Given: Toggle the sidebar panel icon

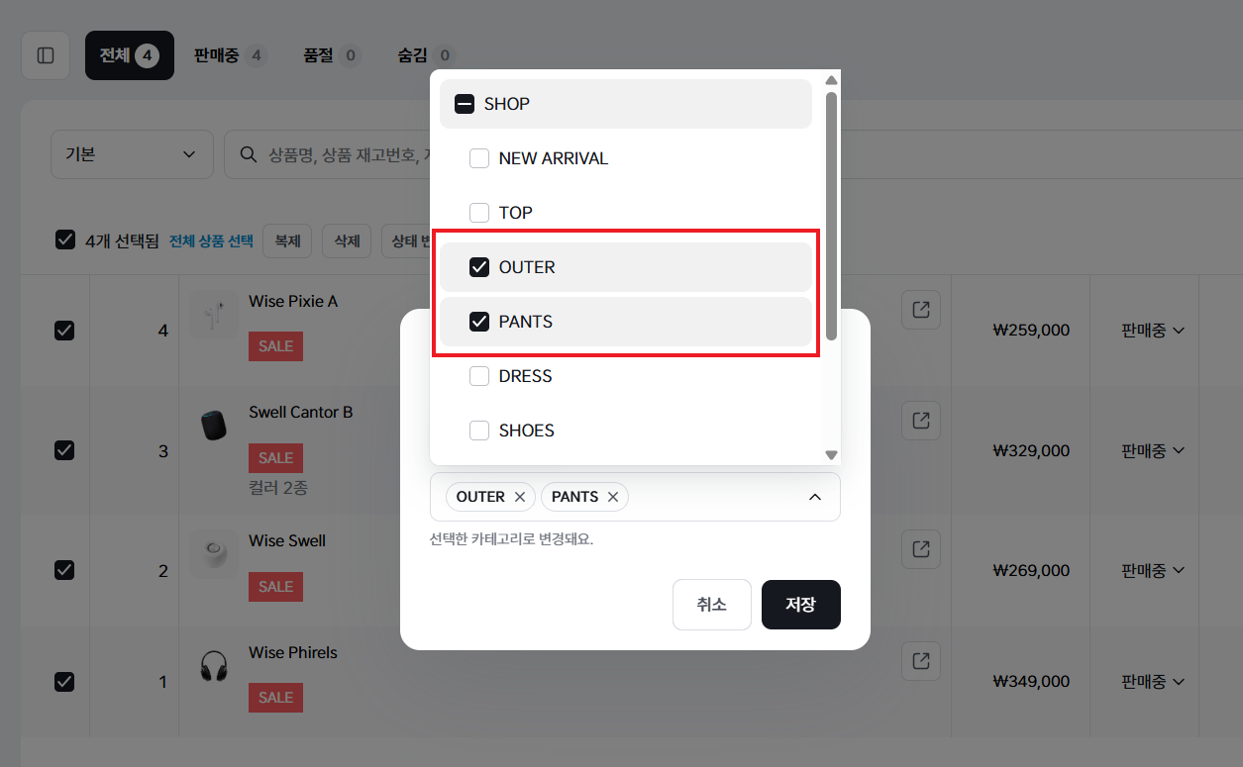Looking at the screenshot, I should click(46, 55).
